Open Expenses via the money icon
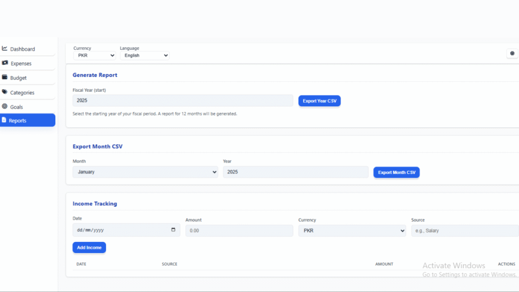This screenshot has height=292, width=519. [x=6, y=63]
